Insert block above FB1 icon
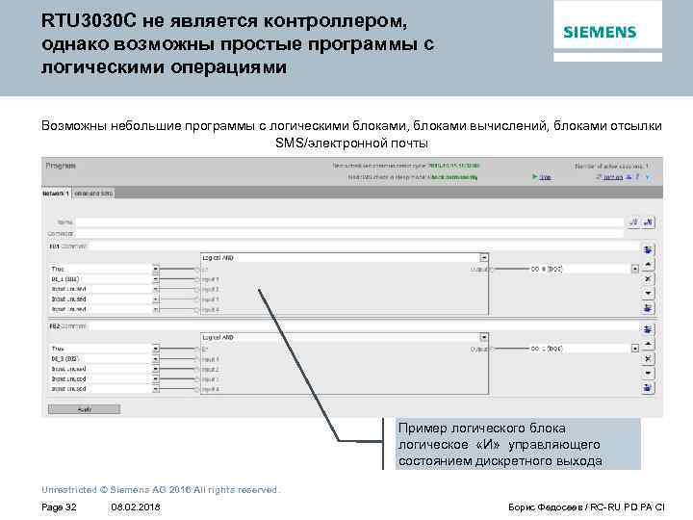 (x=648, y=249)
